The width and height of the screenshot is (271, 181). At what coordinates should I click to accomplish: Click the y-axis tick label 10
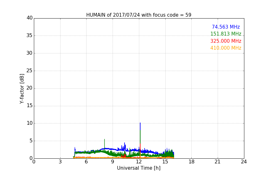click(29, 123)
